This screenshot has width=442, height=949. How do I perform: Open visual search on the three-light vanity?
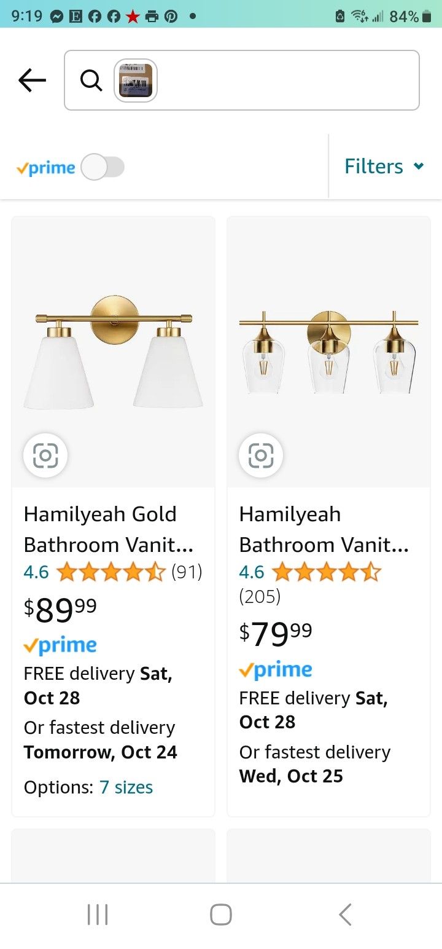[261, 455]
